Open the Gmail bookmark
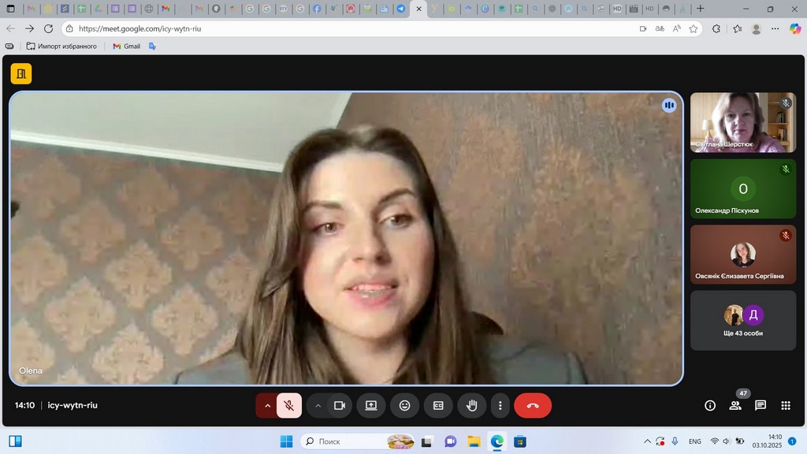807x454 pixels. [126, 47]
